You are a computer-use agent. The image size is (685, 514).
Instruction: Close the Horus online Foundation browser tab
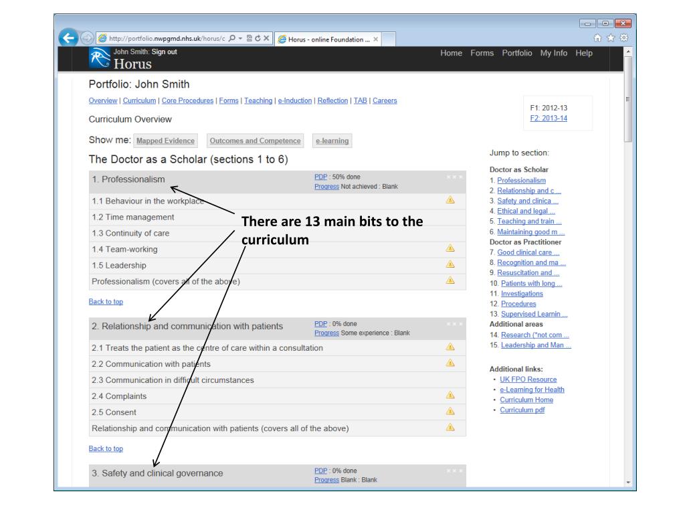pos(375,39)
